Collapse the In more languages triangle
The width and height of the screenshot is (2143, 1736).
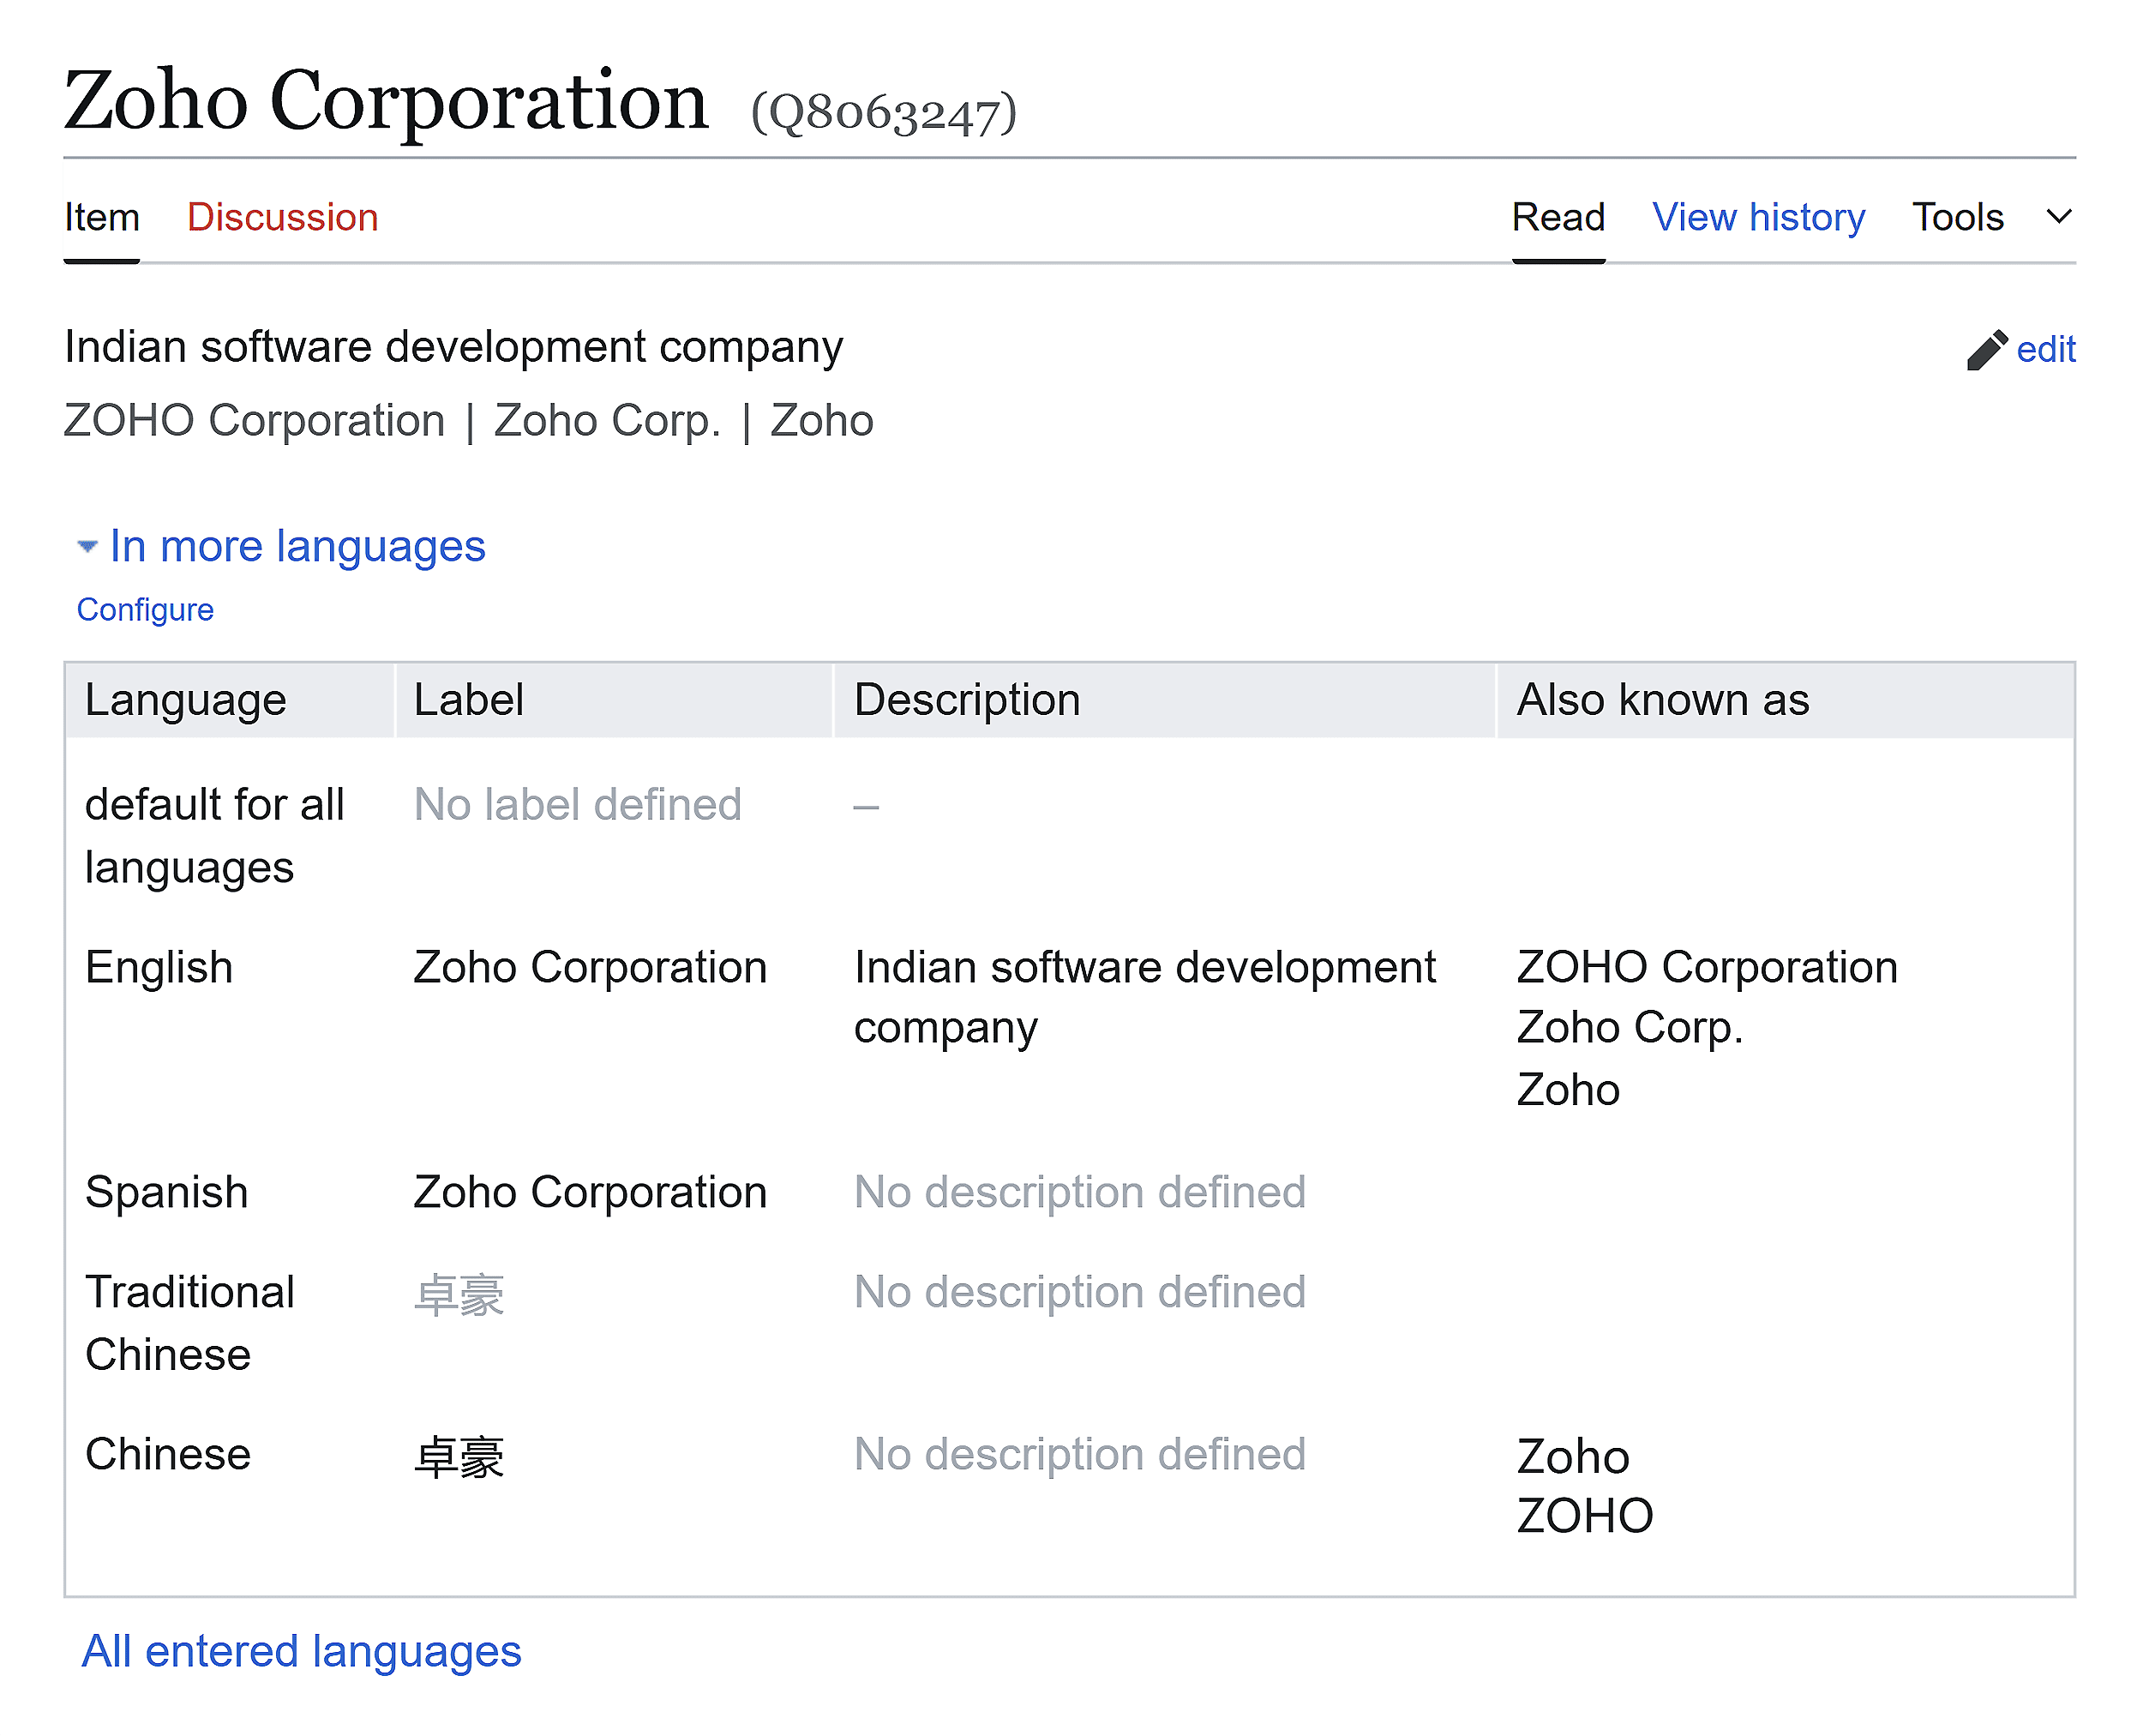(x=88, y=547)
